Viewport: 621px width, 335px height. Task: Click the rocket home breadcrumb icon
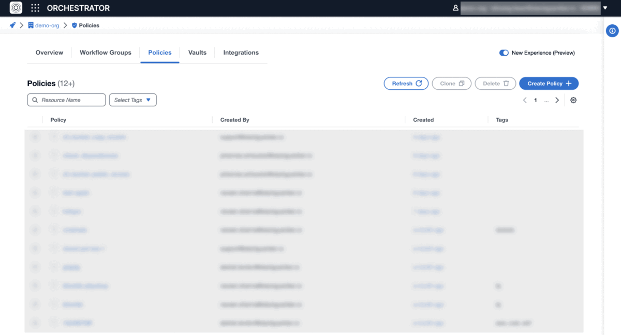12,25
